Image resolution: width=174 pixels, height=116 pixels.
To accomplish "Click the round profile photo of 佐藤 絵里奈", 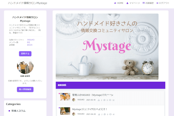I will point(25,66).
